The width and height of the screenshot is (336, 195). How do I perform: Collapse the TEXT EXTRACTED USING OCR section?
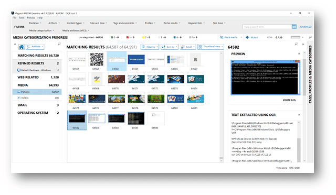coord(299,115)
